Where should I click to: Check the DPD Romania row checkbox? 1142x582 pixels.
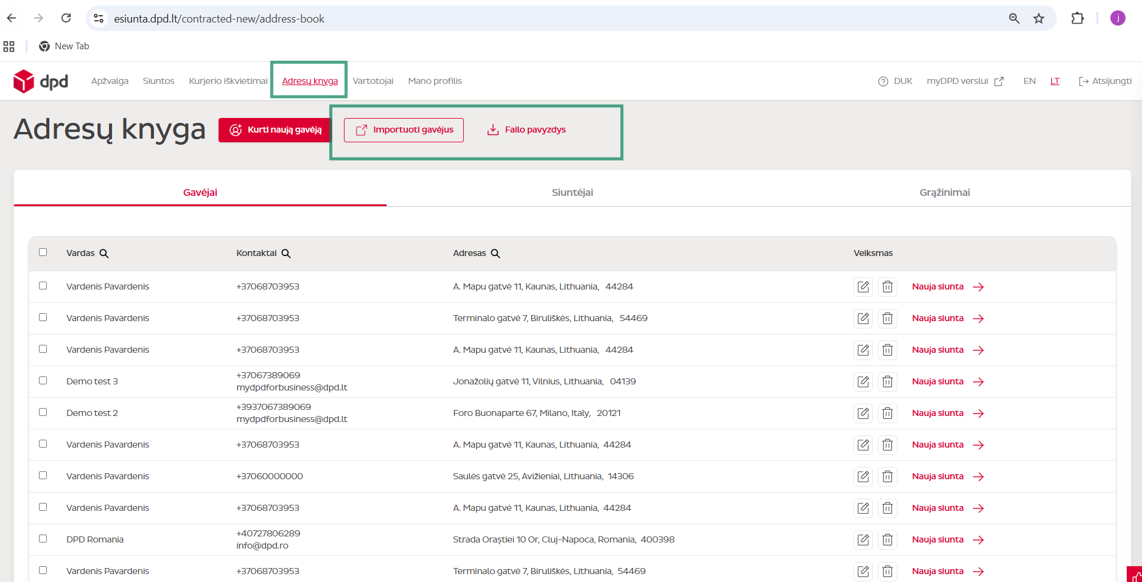coord(43,539)
